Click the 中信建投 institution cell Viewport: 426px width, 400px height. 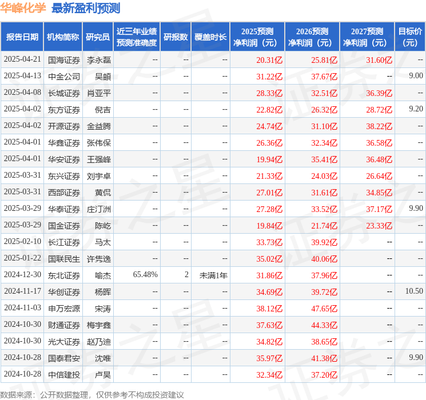pyautogui.click(x=64, y=375)
